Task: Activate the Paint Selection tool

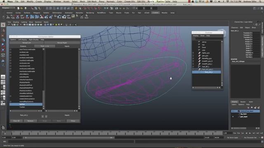Action: [3, 35]
